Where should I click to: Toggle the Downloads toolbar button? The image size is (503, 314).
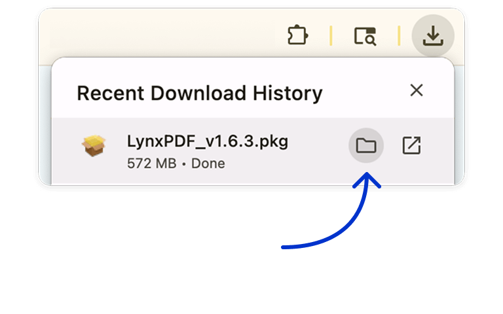point(432,36)
